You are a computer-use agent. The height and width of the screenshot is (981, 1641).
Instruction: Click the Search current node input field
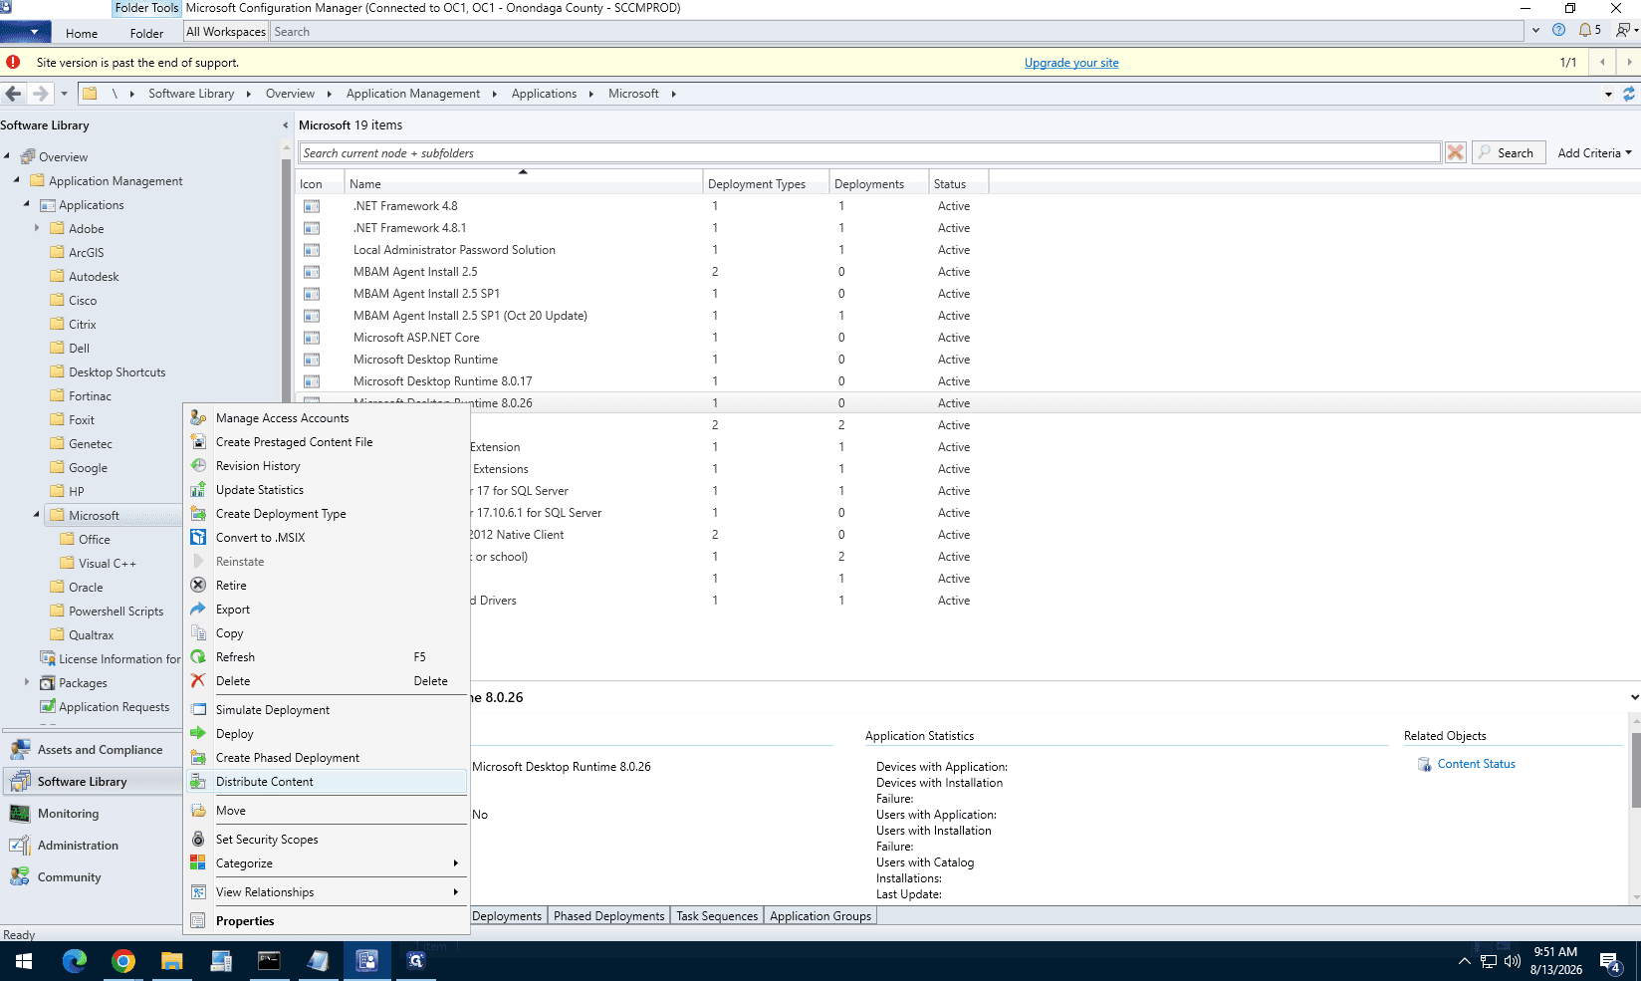869,152
